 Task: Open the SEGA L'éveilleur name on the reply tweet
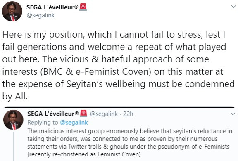(51, 114)
